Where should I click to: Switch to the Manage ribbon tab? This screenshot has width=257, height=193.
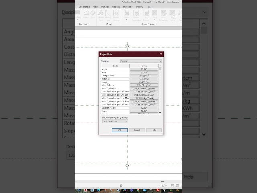click(105, 7)
